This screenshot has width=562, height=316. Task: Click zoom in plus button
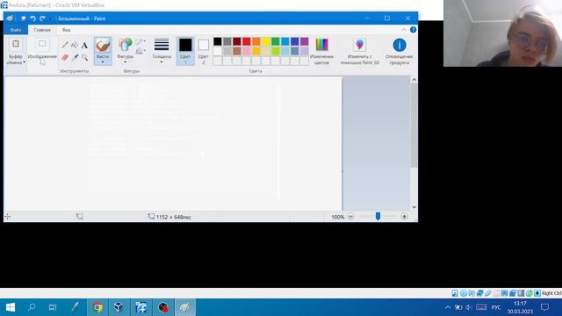tap(404, 217)
